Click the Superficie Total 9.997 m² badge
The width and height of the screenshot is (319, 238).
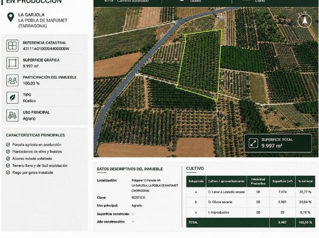coord(278,143)
